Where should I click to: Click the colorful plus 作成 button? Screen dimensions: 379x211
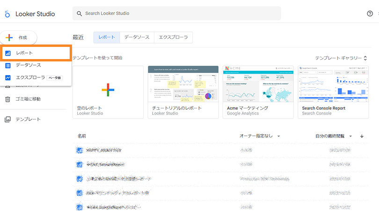(x=18, y=38)
